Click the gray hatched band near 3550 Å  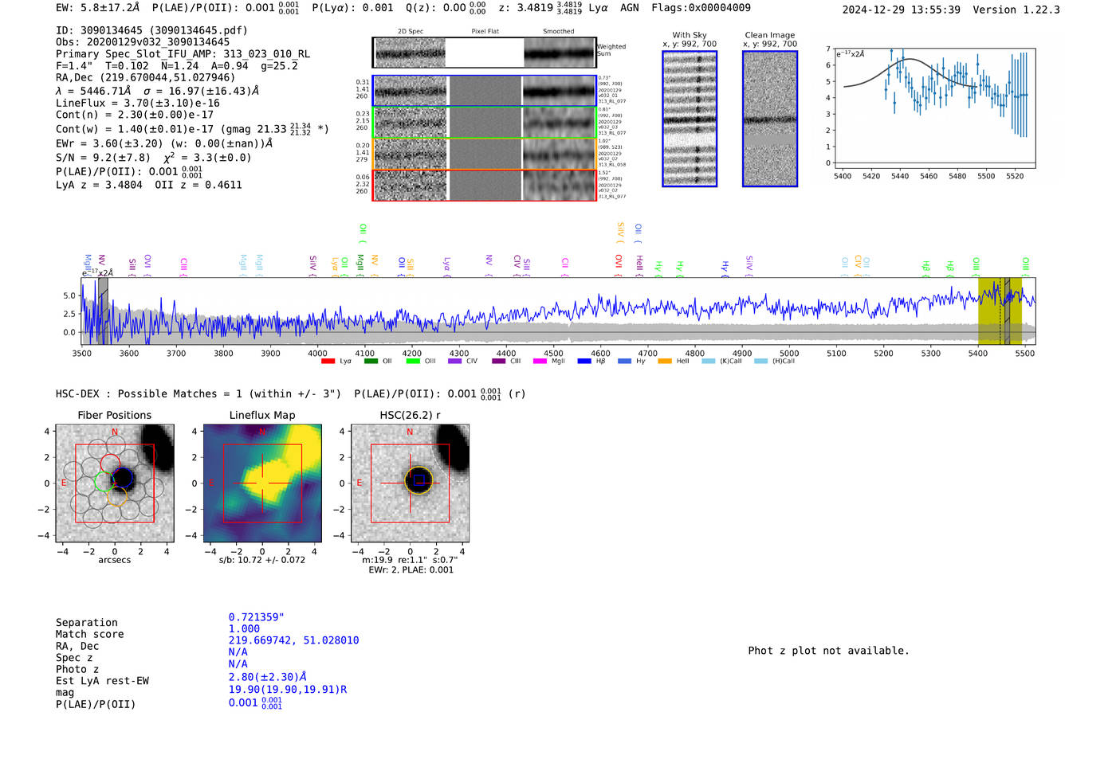103,311
